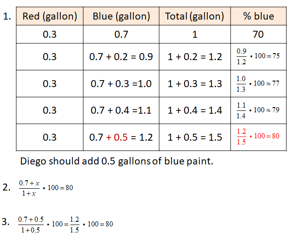Viewport: 292px width, 239px height.
Task: Select the "% blue" column header
Action: (x=259, y=17)
